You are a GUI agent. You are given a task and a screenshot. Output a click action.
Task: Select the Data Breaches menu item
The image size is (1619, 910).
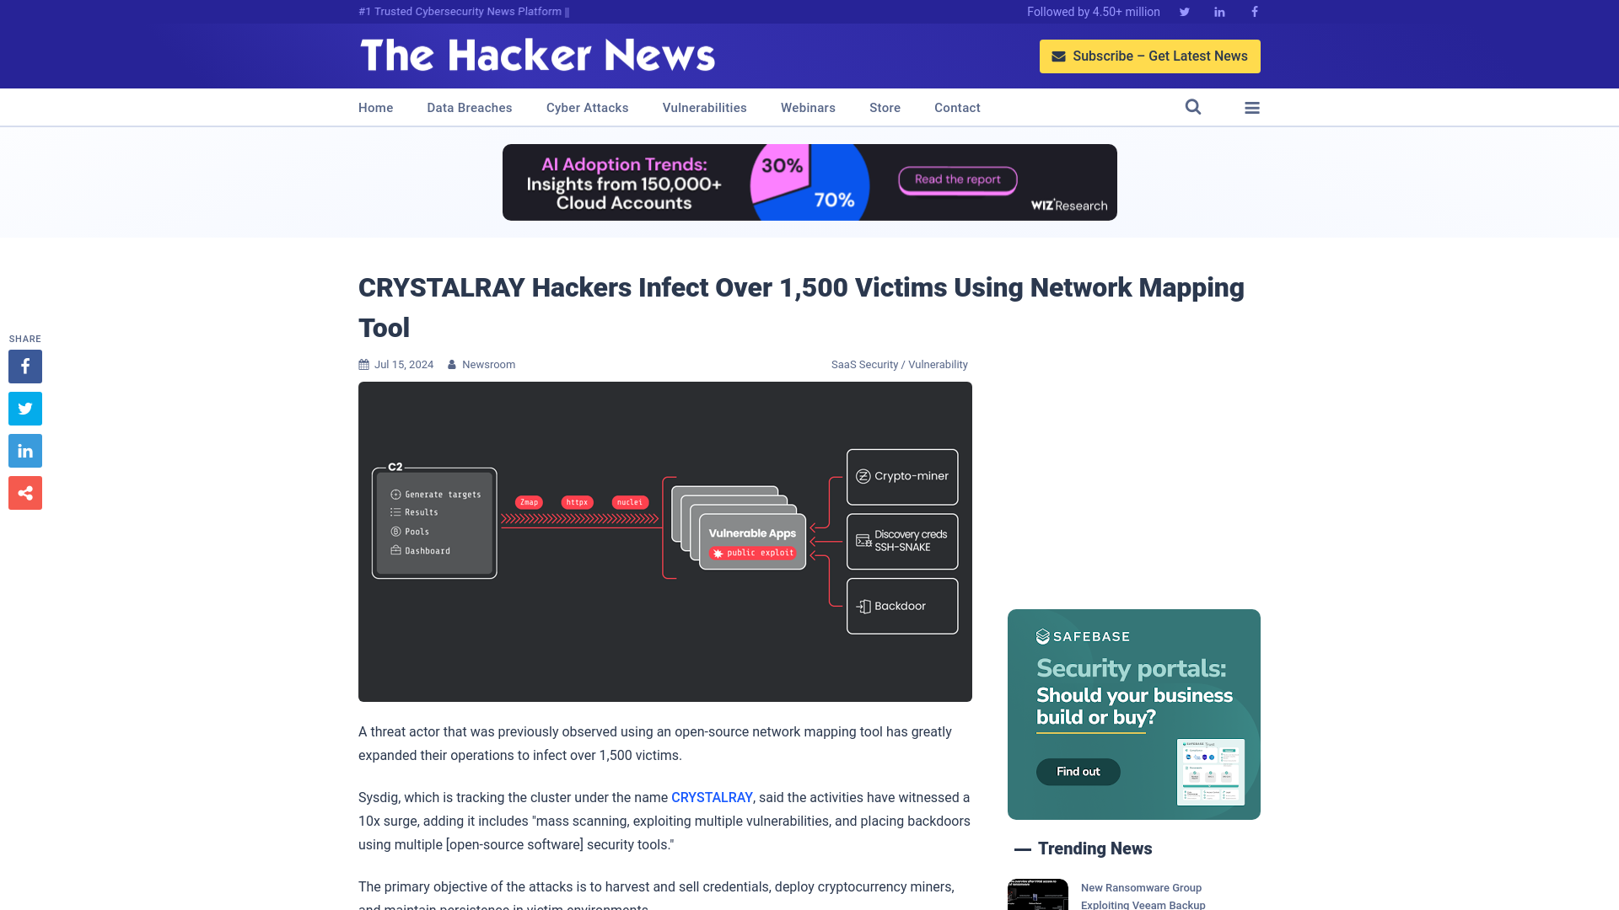(x=469, y=107)
